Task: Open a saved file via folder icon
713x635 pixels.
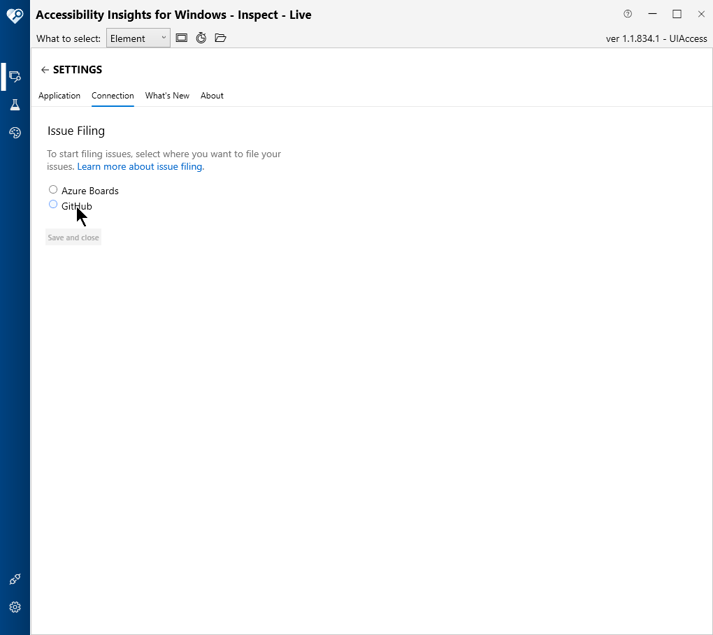Action: click(220, 38)
